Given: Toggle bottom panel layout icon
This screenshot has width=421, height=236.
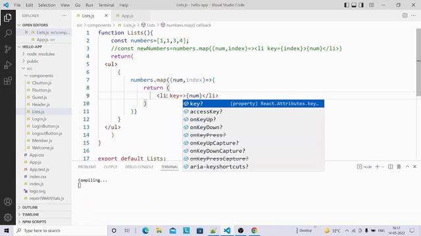Looking at the screenshot, I should [354, 5].
